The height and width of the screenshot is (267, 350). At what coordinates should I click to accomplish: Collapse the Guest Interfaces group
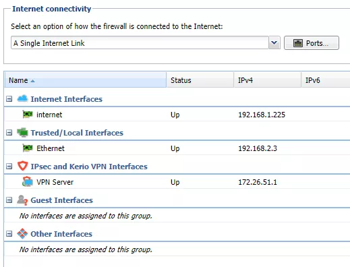click(9, 200)
